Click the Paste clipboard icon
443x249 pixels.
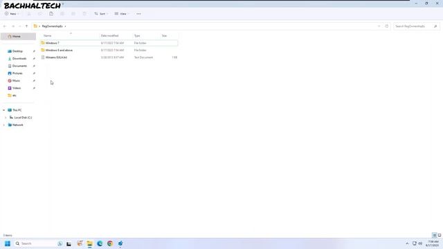[51, 14]
